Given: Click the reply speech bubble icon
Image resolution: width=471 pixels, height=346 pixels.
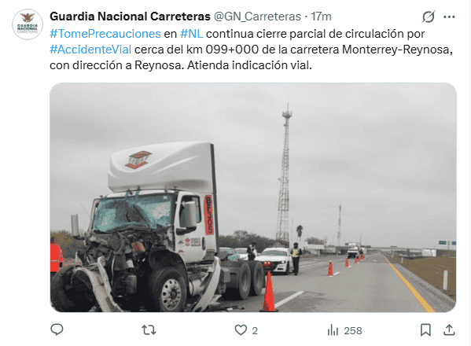Looking at the screenshot, I should tap(57, 329).
